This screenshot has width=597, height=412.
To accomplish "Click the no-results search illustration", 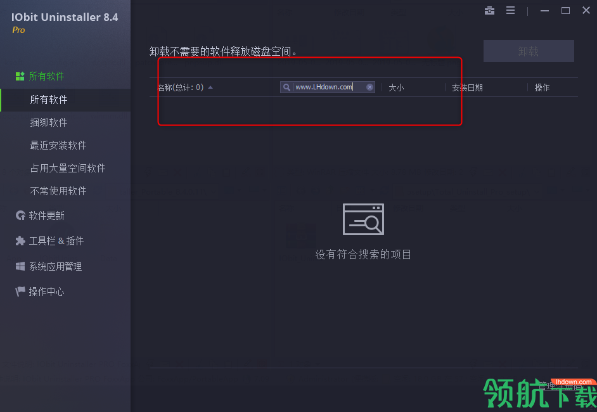I will 363,219.
